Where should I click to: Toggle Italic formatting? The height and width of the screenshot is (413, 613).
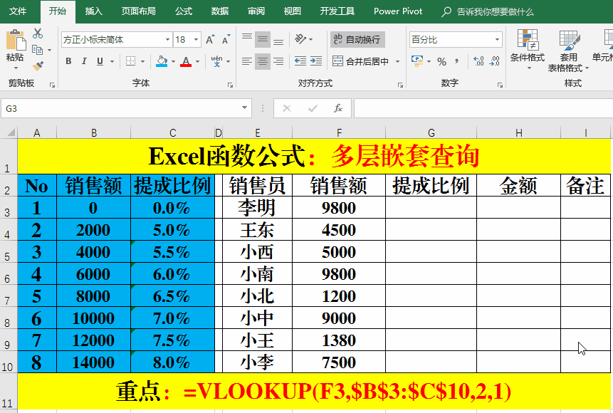(84, 61)
